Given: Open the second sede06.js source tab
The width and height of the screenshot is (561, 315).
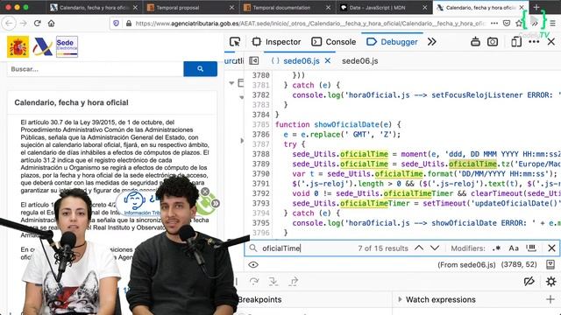Looking at the screenshot, I should (x=359, y=61).
